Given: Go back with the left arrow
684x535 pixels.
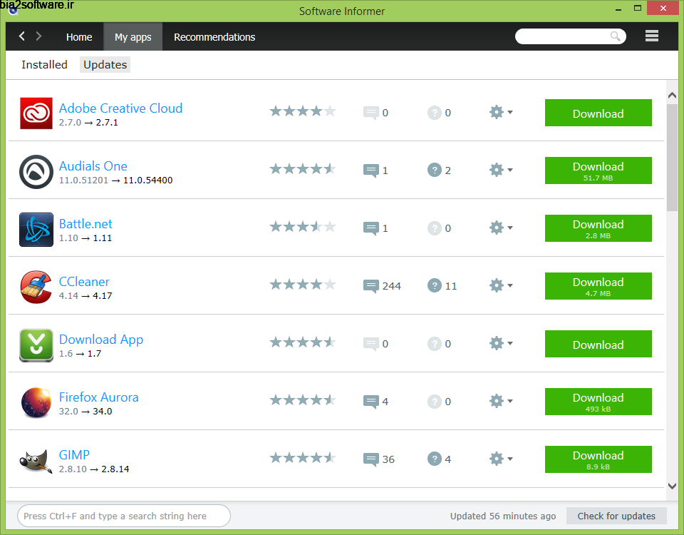Looking at the screenshot, I should click(x=22, y=36).
